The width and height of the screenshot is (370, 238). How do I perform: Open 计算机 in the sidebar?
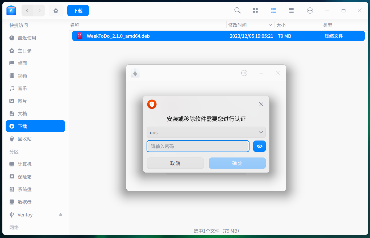click(35, 164)
